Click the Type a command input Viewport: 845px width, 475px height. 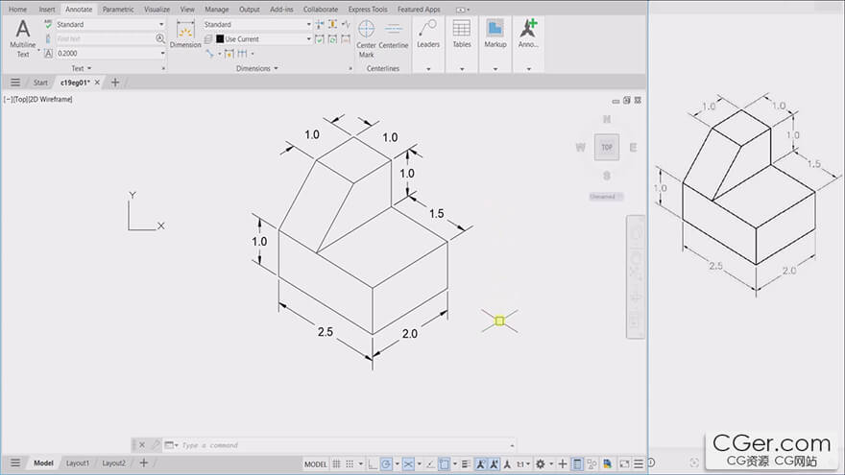pyautogui.click(x=345, y=445)
